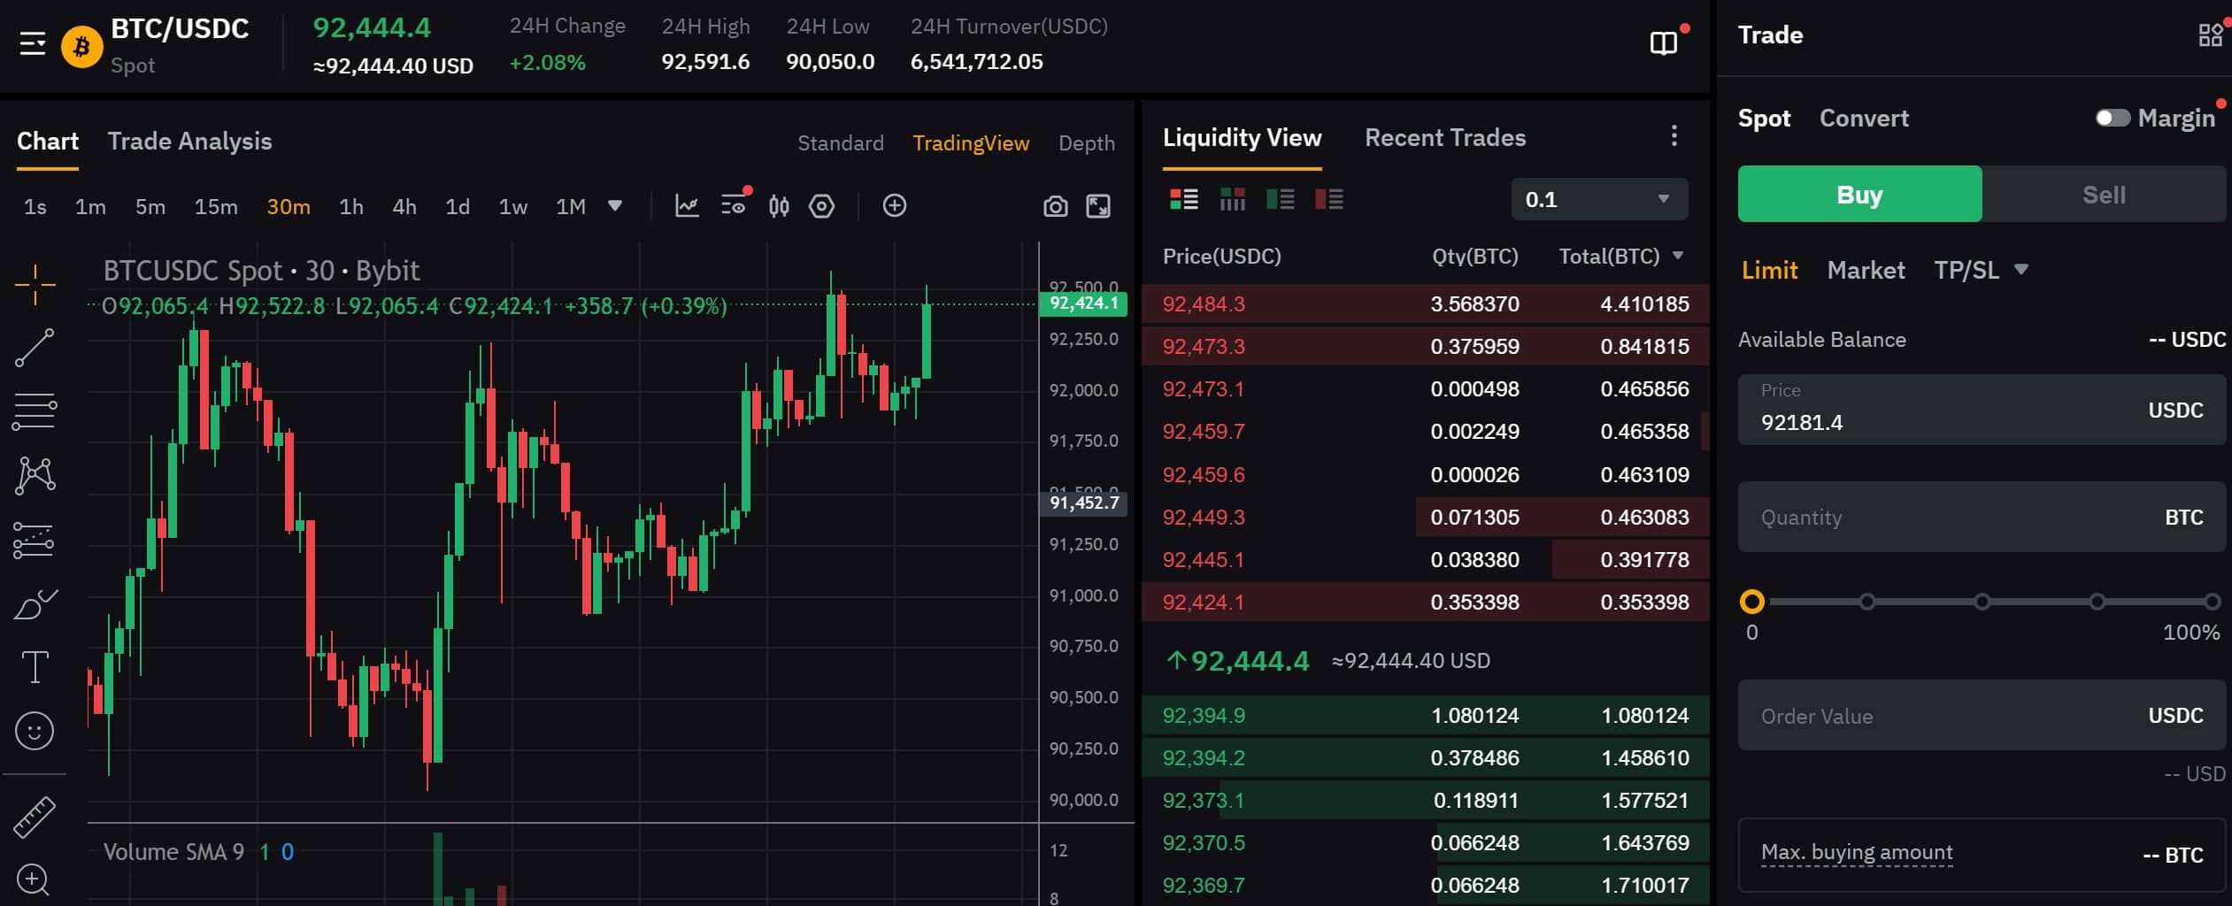Open chart settings via the gear icon
This screenshot has height=906, width=2232.
(821, 205)
